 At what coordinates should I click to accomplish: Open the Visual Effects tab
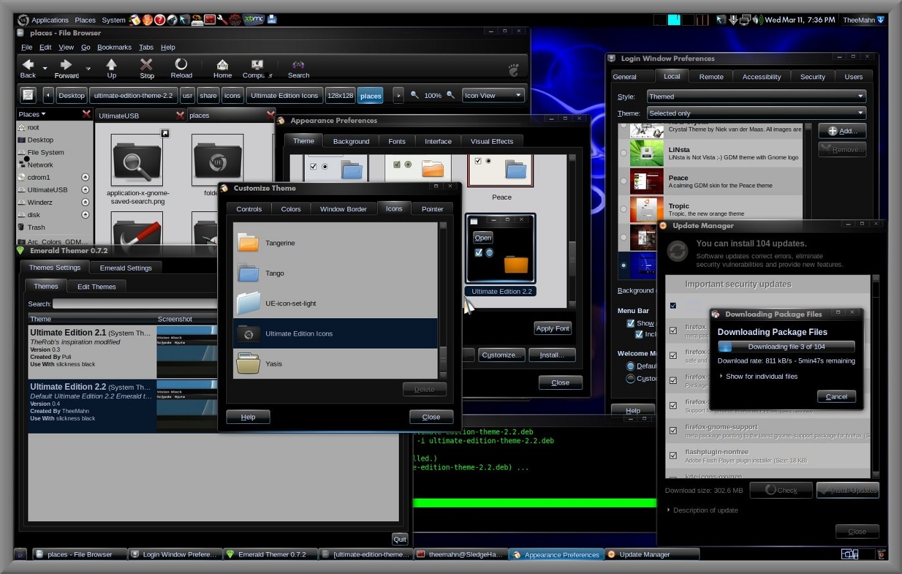click(492, 141)
